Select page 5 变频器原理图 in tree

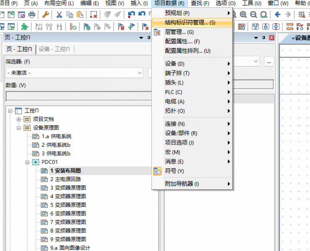tap(68, 205)
